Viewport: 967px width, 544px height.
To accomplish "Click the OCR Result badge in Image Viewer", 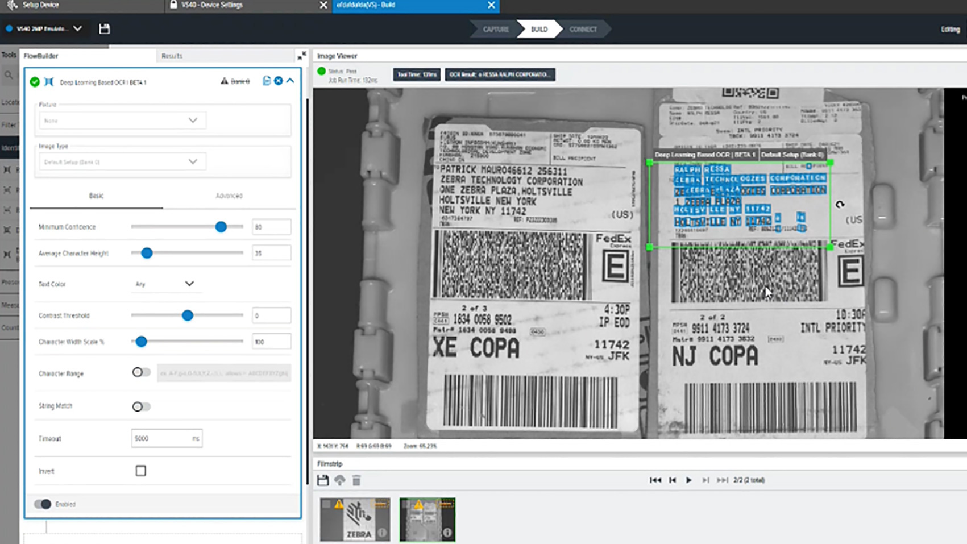I will tap(500, 74).
